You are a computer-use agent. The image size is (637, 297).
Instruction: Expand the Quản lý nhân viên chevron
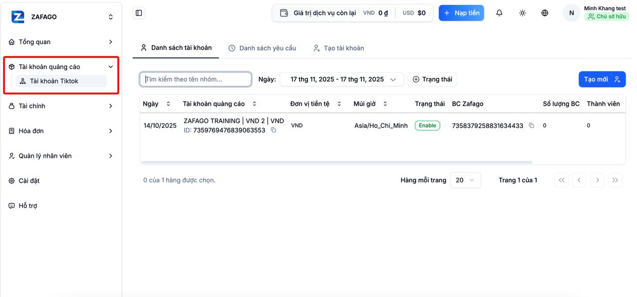click(x=110, y=155)
